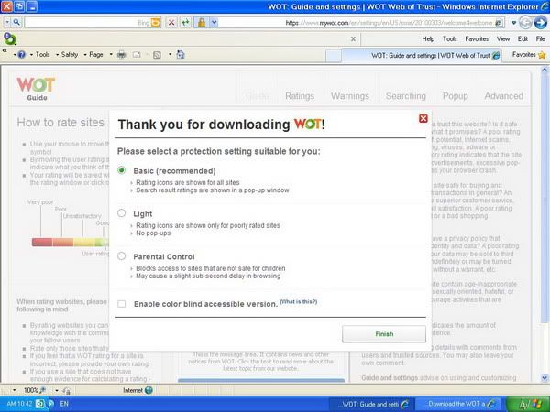The height and width of the screenshot is (412, 550).
Task: Open the Help menu
Action: click(428, 38)
